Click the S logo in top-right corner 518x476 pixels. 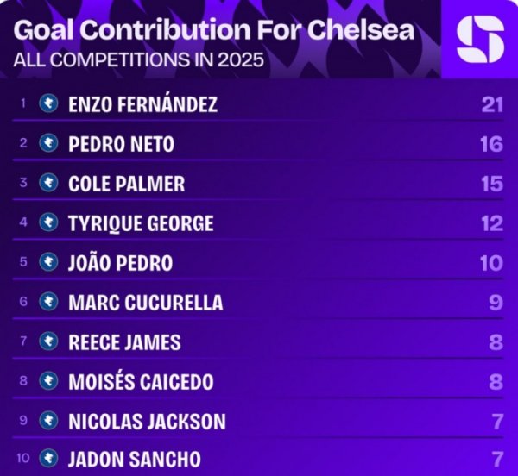pyautogui.click(x=480, y=40)
